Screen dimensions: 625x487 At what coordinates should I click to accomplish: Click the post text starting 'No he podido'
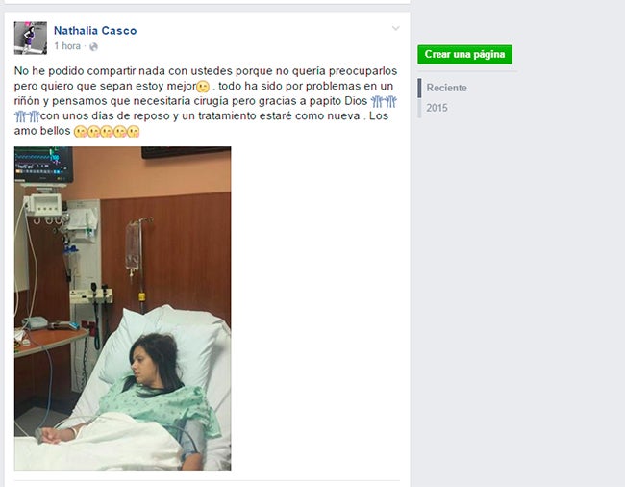[206, 101]
